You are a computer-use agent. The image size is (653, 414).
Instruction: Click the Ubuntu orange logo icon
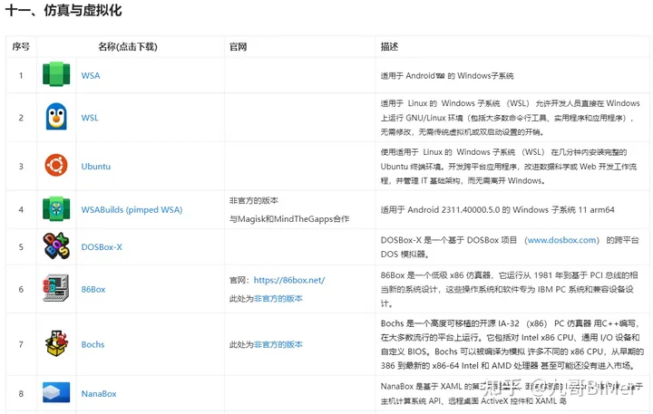click(x=56, y=165)
